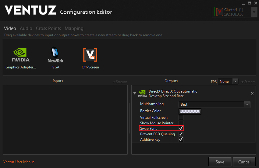Click the Ventuz Off-Screen device icon
Viewport: 259px width, 168px height.
(x=90, y=55)
